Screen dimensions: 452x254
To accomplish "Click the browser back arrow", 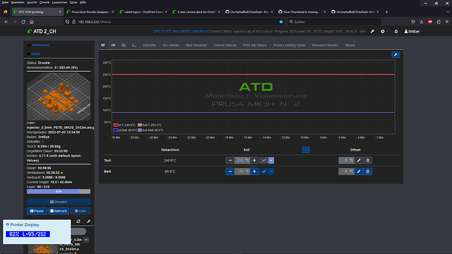I will (7, 22).
